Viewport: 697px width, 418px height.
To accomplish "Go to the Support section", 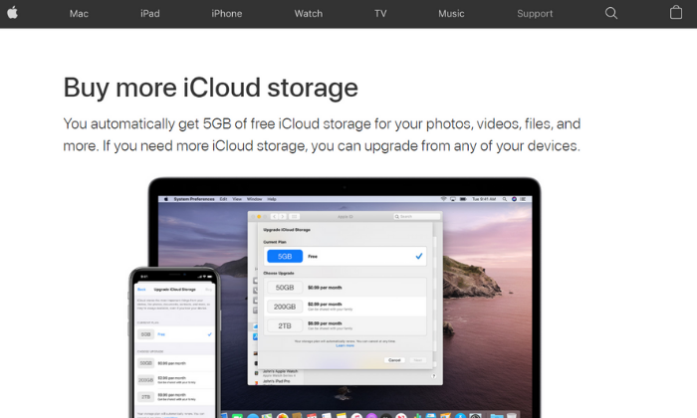I will click(x=535, y=14).
